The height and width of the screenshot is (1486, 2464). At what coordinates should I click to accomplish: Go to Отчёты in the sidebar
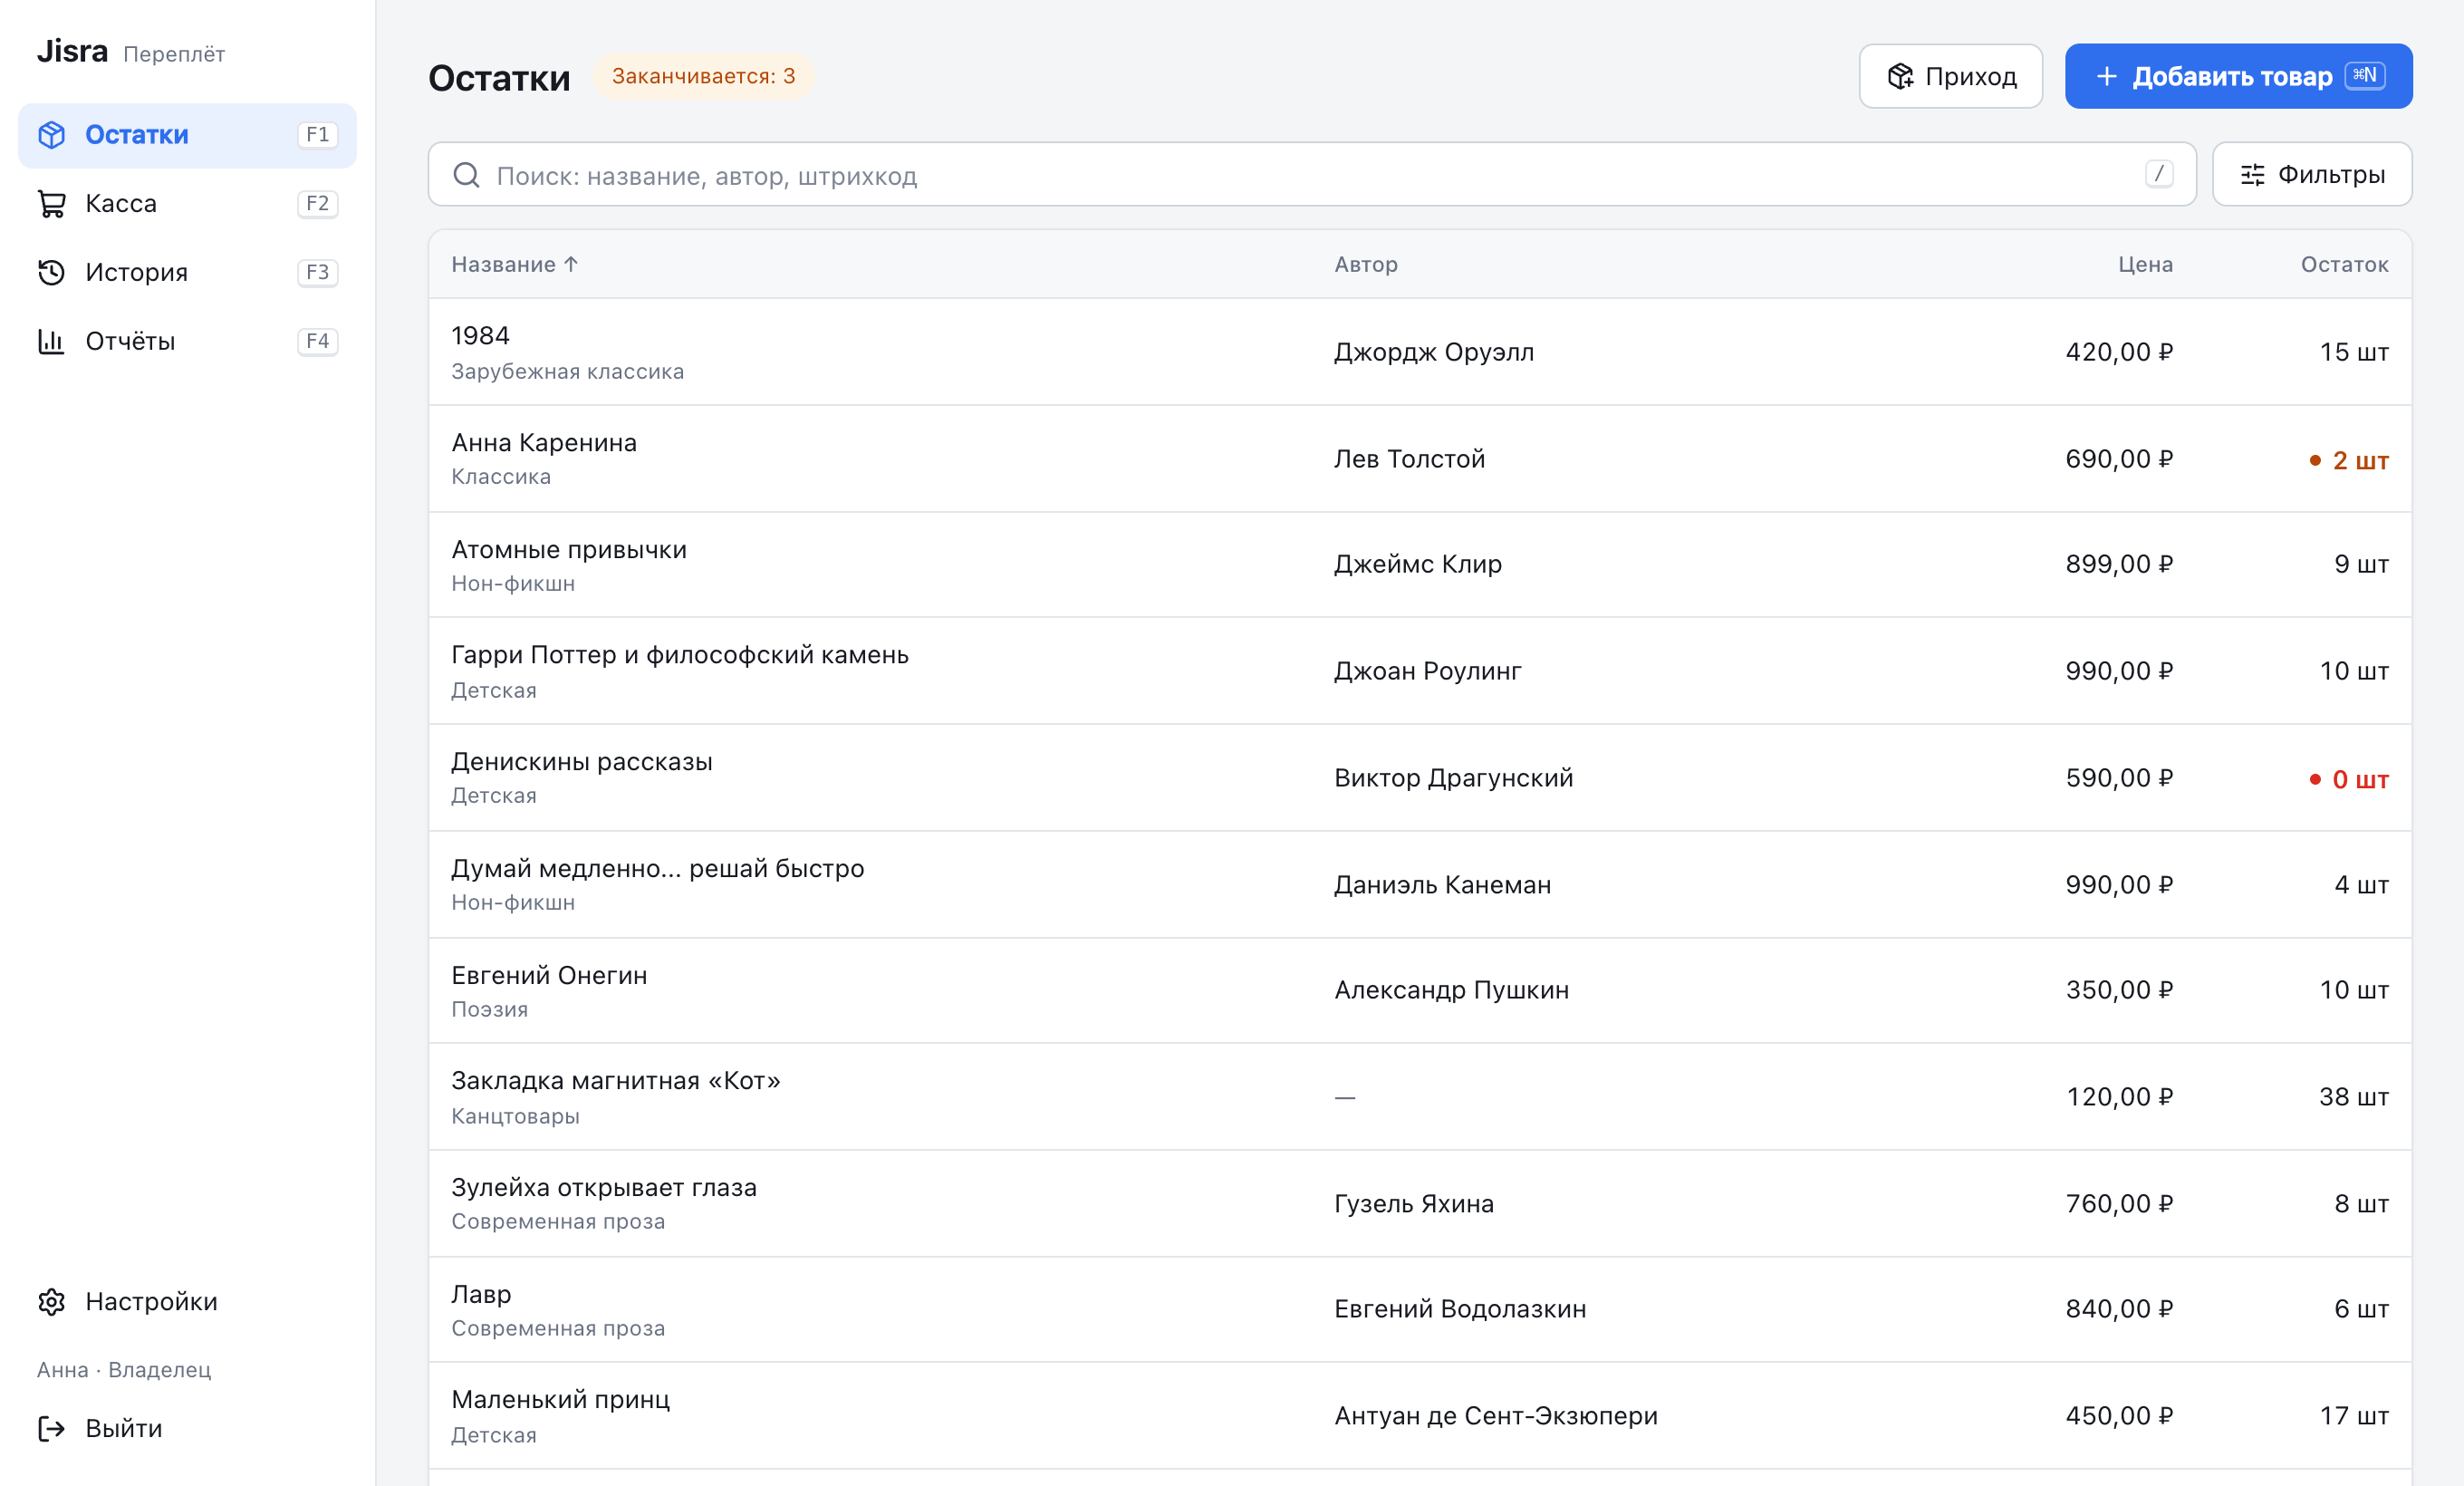tap(187, 341)
